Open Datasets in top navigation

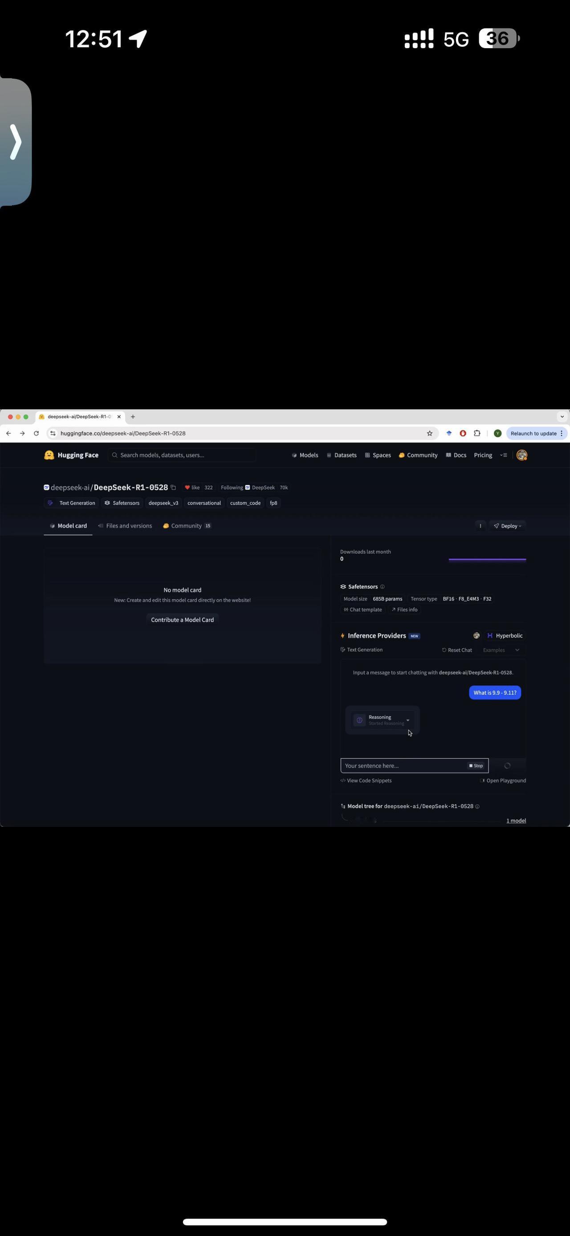[341, 455]
